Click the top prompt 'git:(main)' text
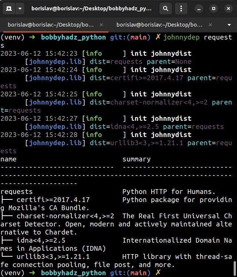Viewport: 237px width, 277px height. (131, 37)
